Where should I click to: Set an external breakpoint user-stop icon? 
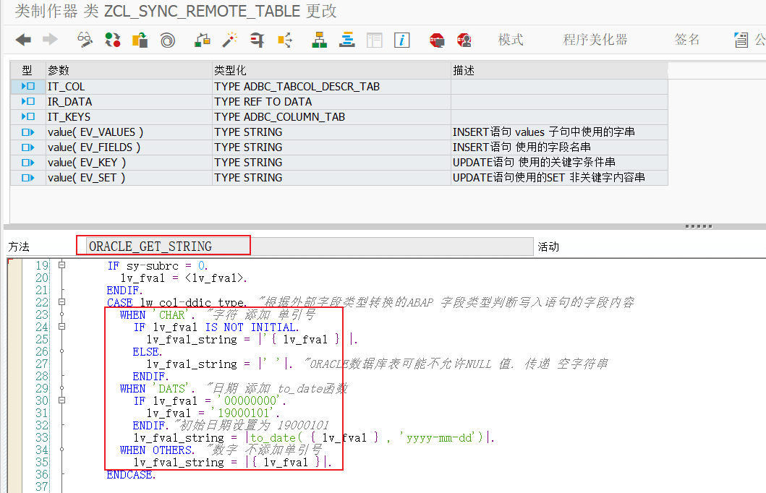(464, 40)
